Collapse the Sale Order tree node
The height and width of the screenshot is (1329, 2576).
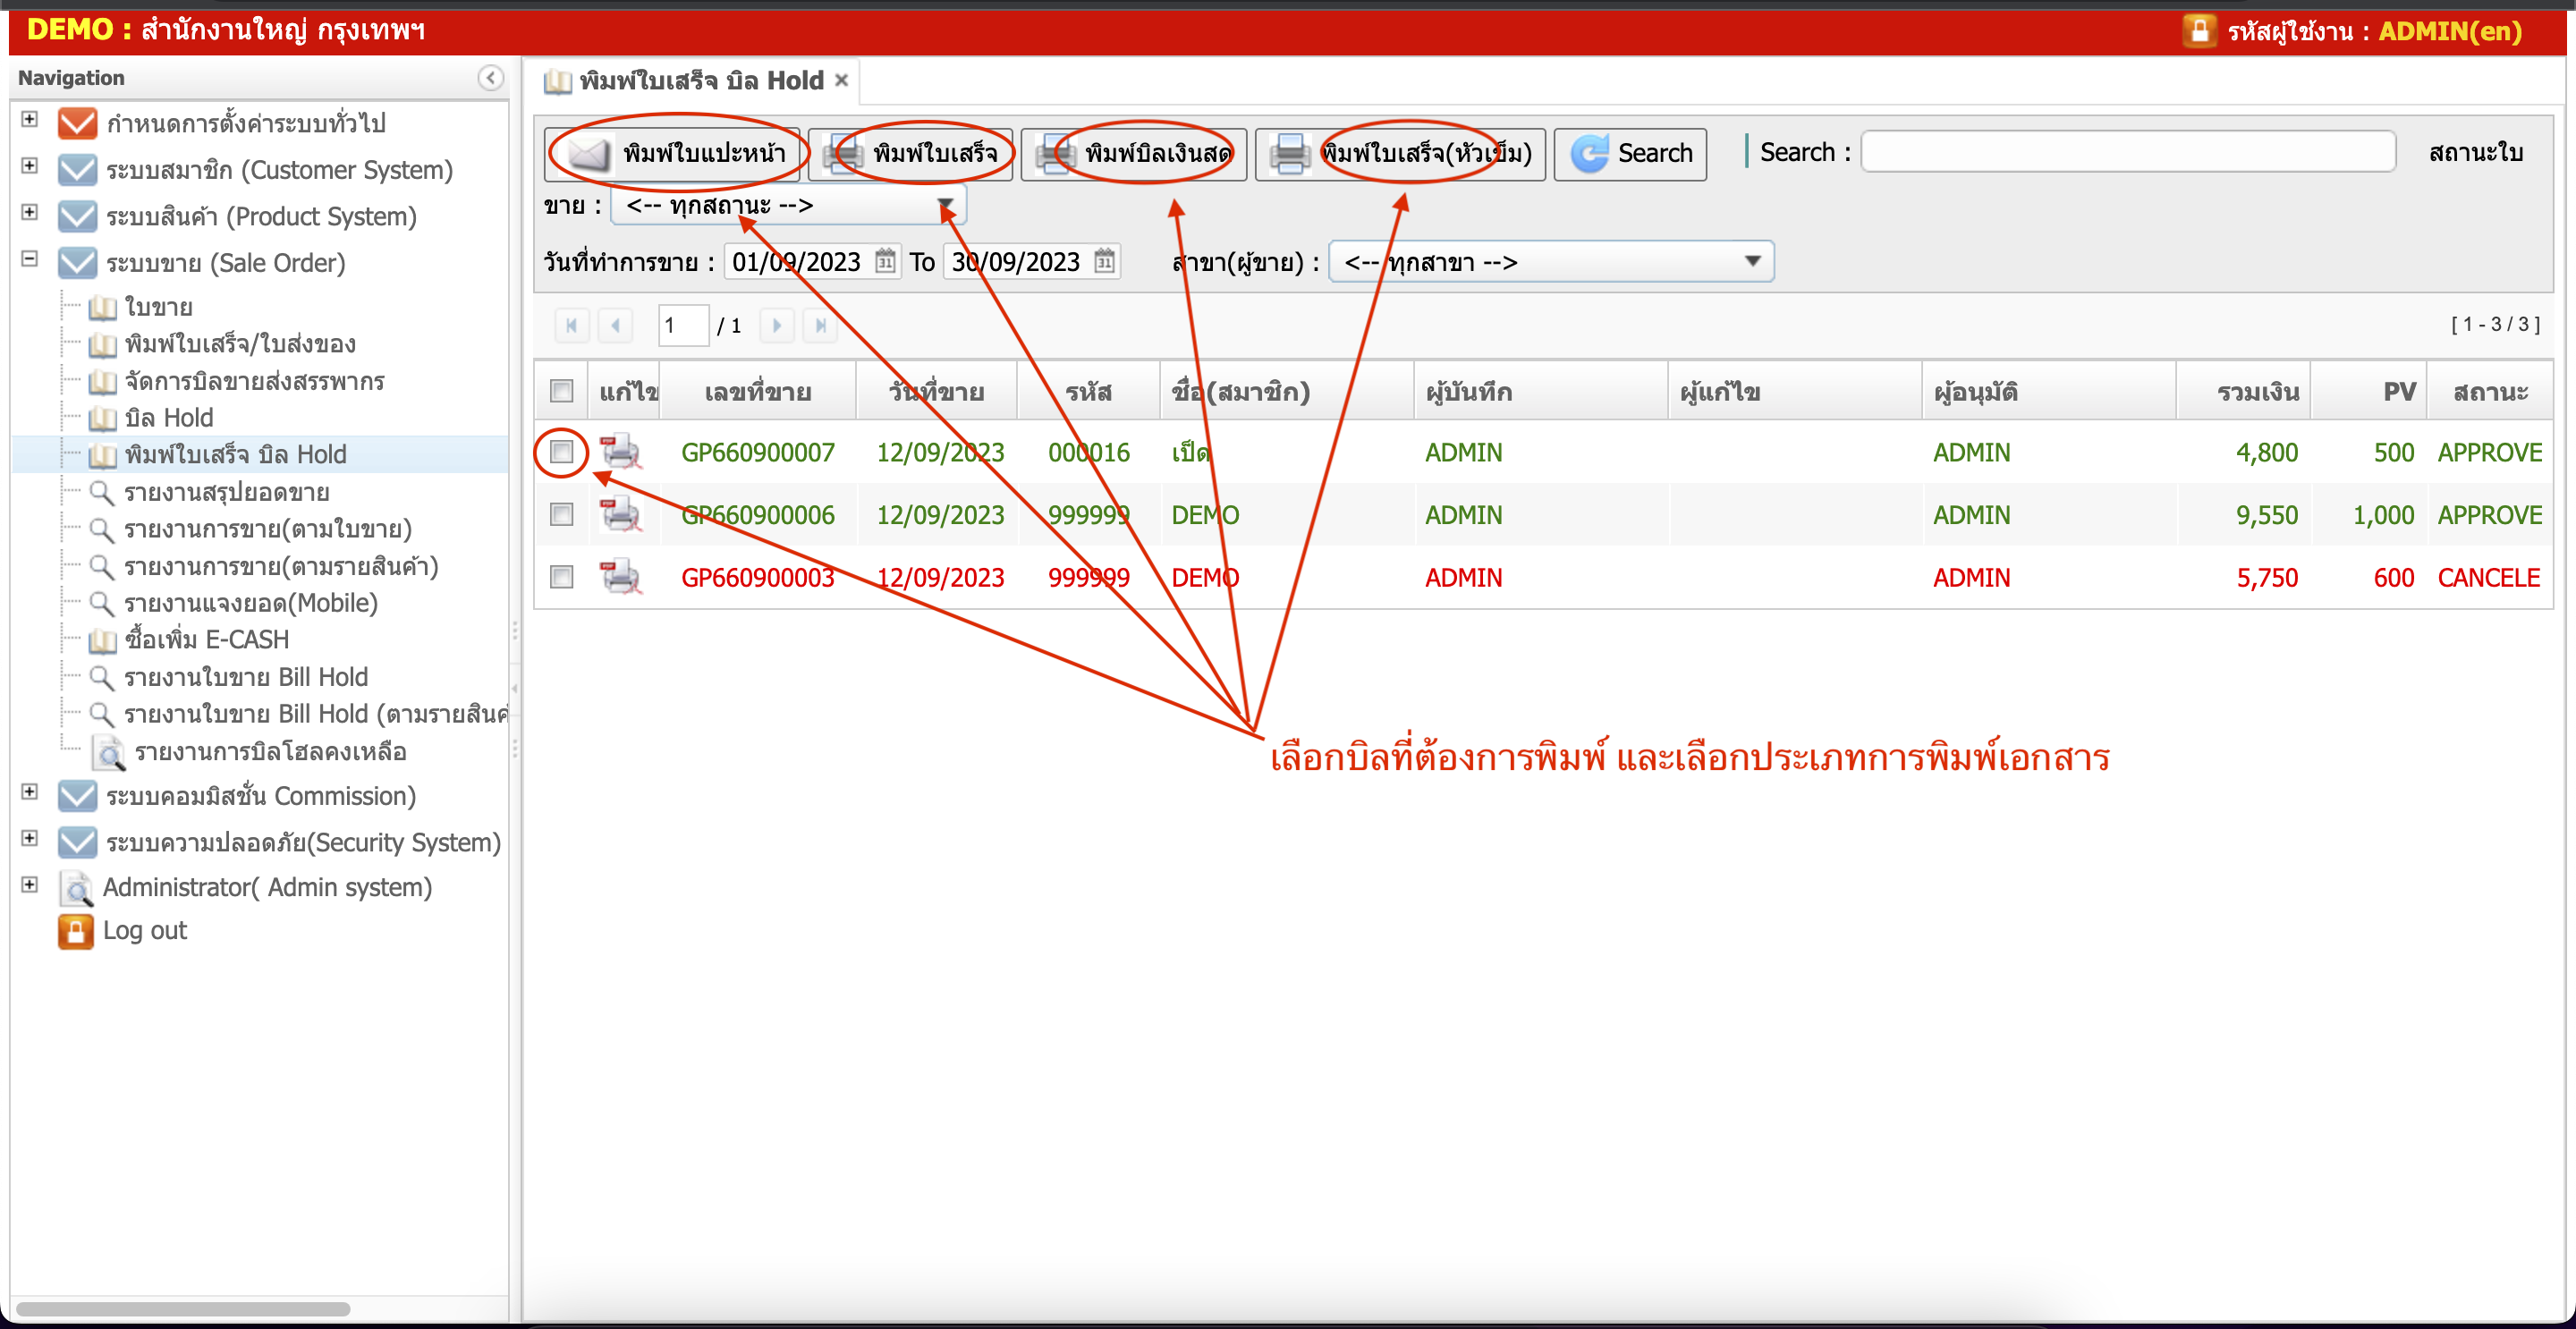[30, 259]
